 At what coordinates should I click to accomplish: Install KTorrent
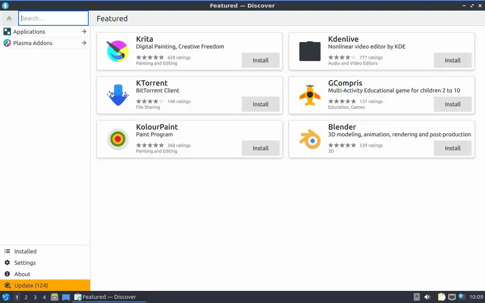pyautogui.click(x=261, y=104)
